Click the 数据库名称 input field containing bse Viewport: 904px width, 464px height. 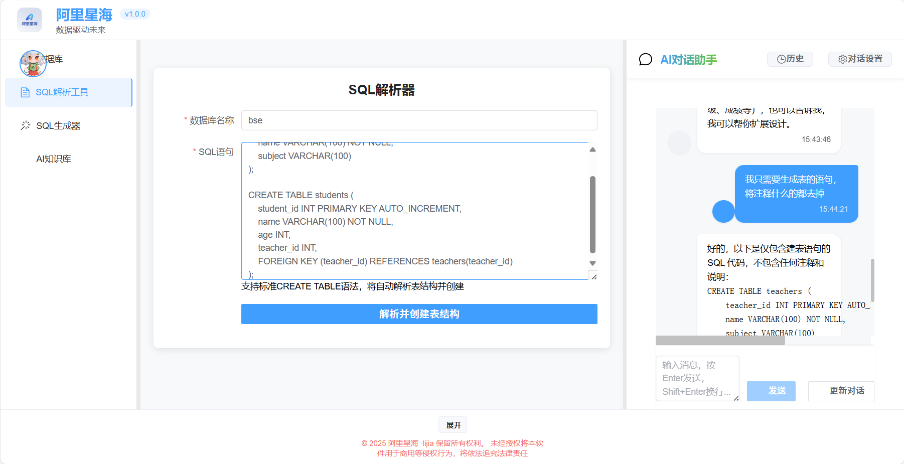(419, 120)
